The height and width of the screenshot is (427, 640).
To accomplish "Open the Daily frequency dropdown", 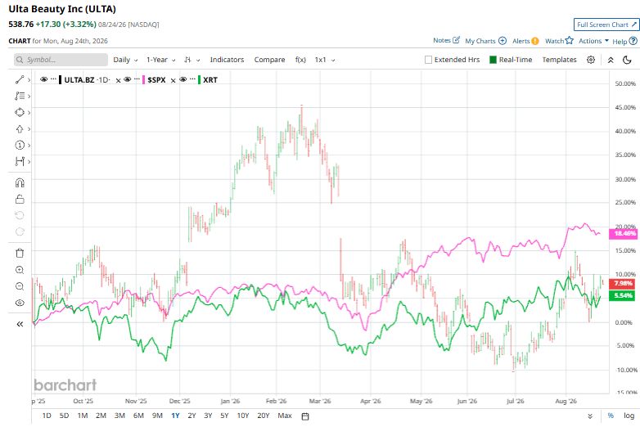I will (x=125, y=60).
